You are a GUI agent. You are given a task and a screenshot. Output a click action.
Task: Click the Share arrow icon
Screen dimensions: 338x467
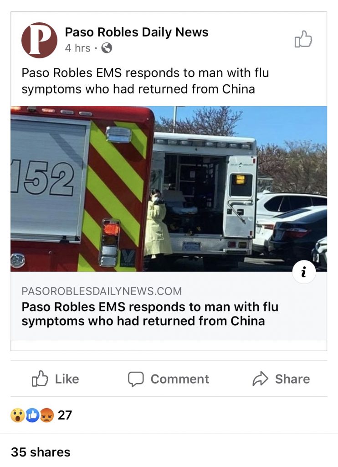pos(261,379)
